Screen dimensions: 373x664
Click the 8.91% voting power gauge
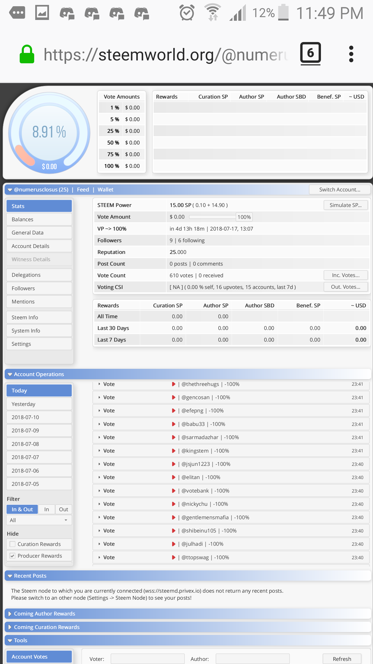pos(49,133)
